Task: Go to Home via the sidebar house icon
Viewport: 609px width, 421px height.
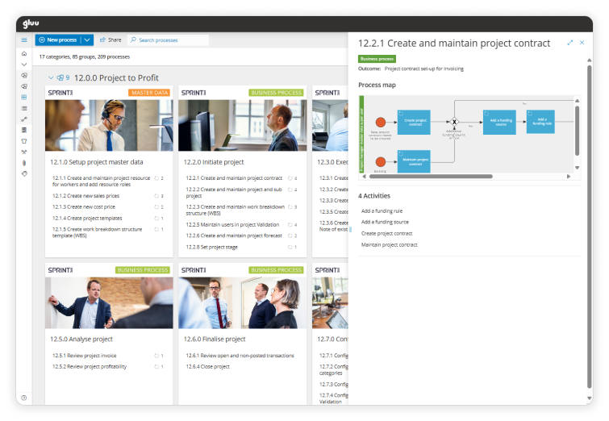Action: [x=24, y=53]
